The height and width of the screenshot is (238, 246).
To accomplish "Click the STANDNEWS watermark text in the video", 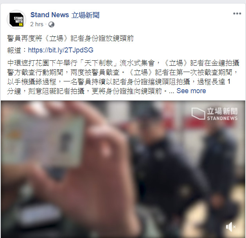I will coord(222,118).
